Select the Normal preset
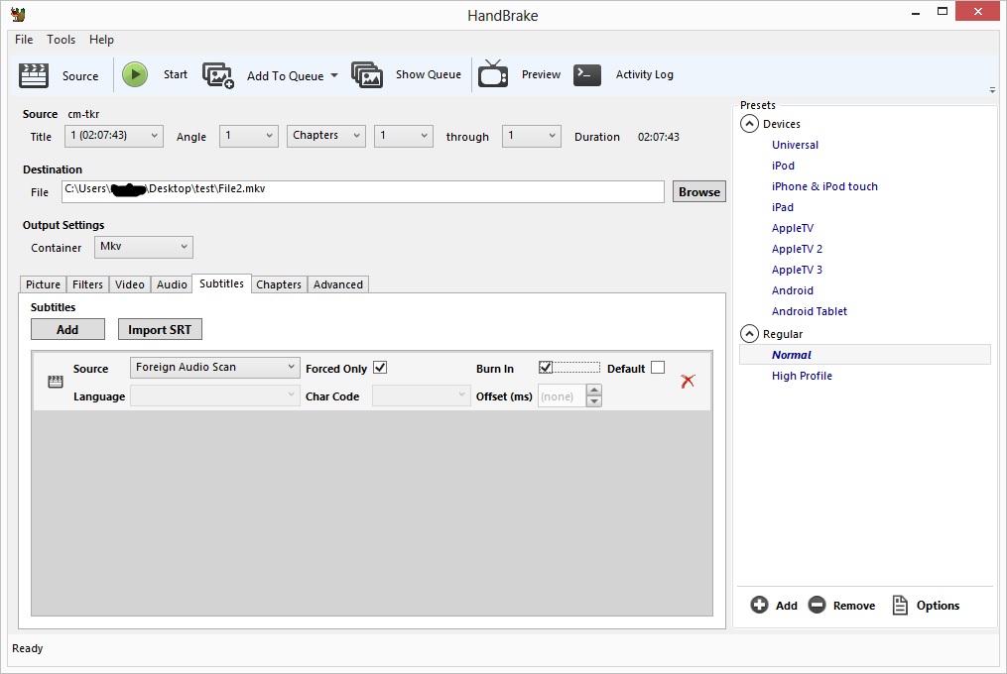This screenshot has height=674, width=1007. (x=864, y=355)
